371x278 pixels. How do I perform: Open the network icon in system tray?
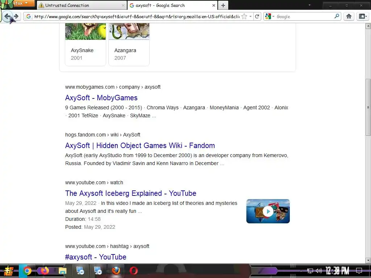[310, 271]
